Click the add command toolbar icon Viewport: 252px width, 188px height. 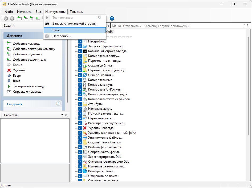point(19,18)
